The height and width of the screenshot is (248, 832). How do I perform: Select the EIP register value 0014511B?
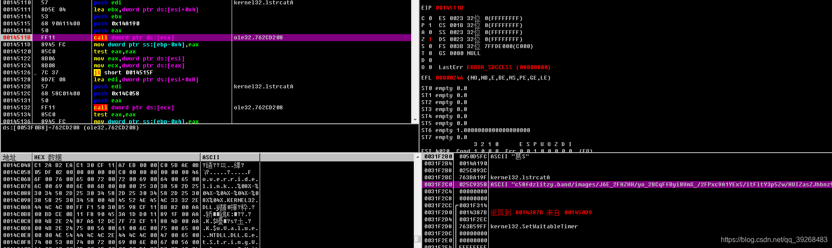click(449, 8)
